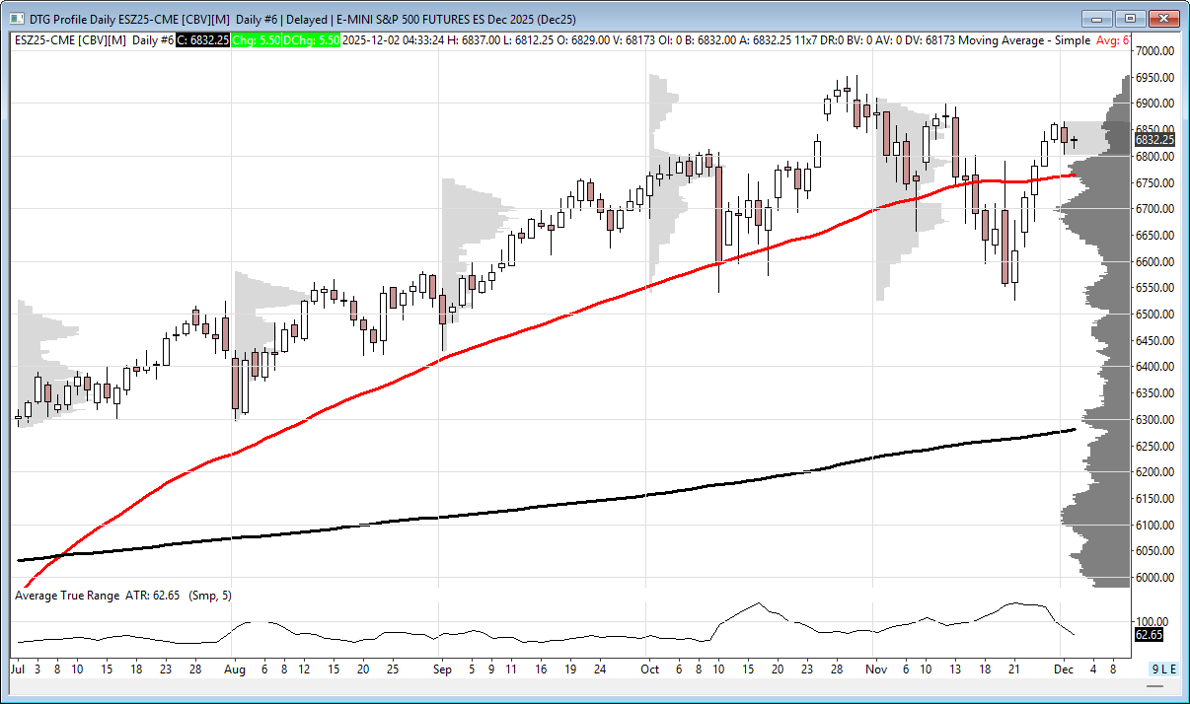The height and width of the screenshot is (704, 1190).
Task: Click the 6250.00 price scale label
Action: [1153, 446]
